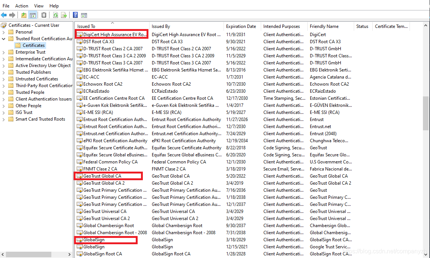Expand the Enterprise Trust folder arrow
Viewport: 430px width, 258px height.
tap(4, 52)
